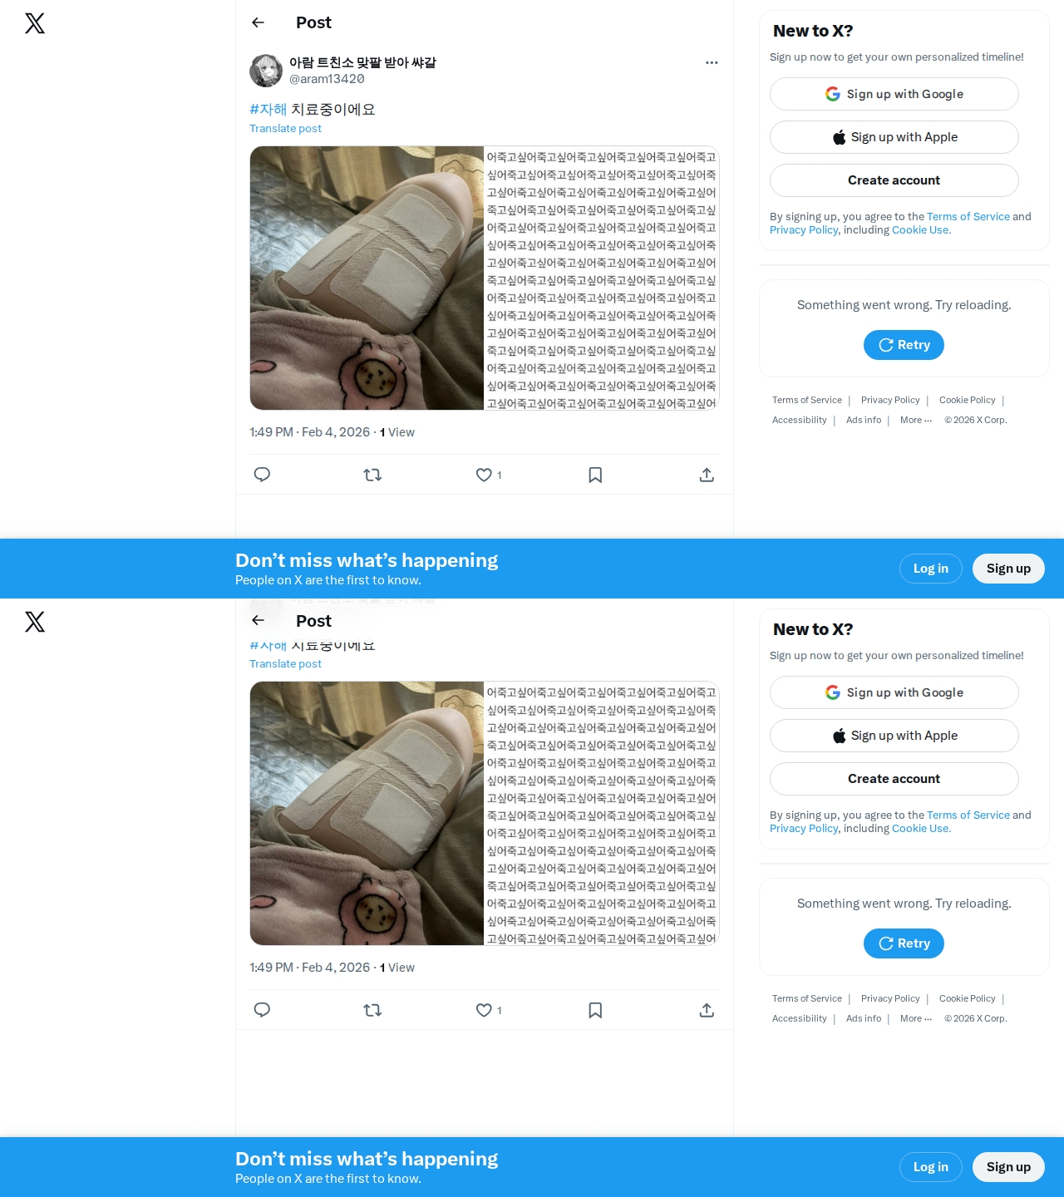Click the X logo in the upper left corner
This screenshot has width=1064, height=1197.
click(x=35, y=23)
